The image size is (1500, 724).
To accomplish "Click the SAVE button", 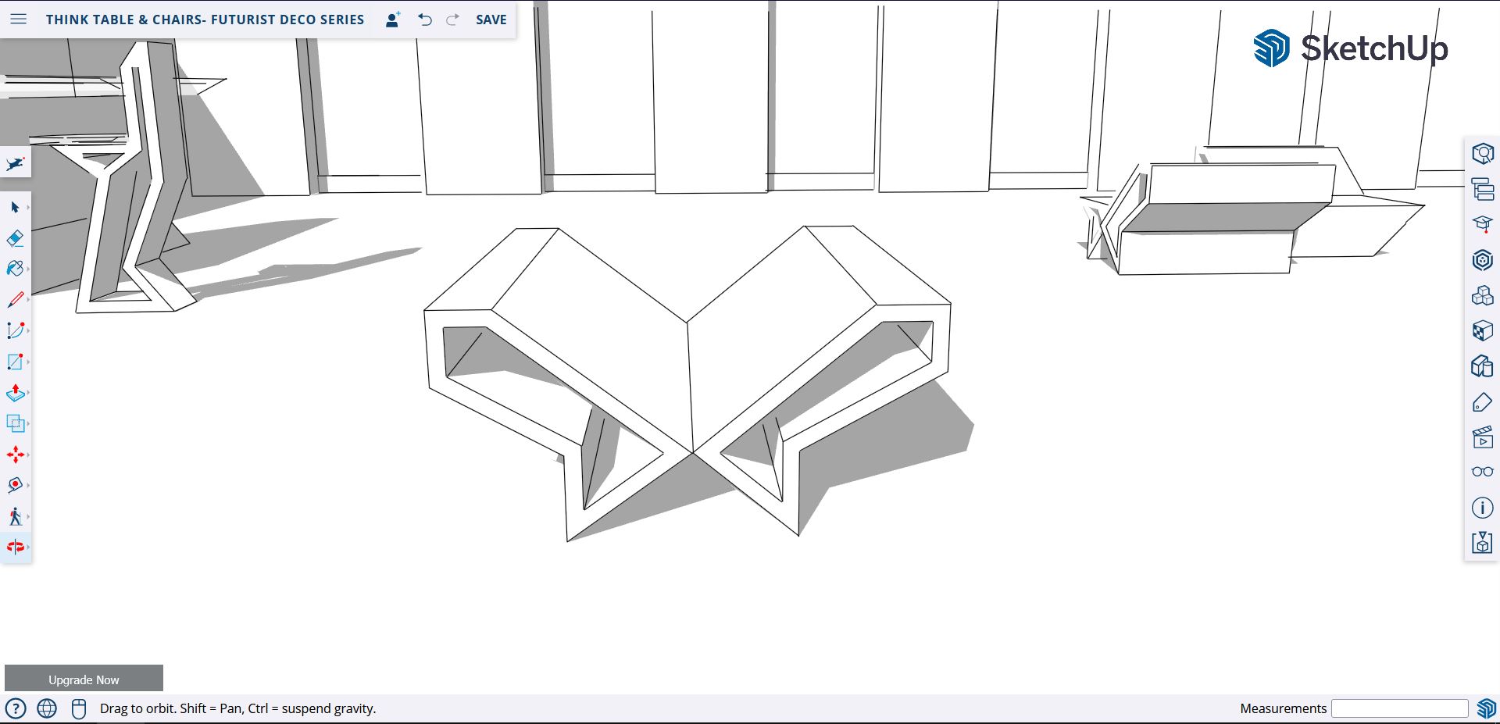I will pos(491,20).
